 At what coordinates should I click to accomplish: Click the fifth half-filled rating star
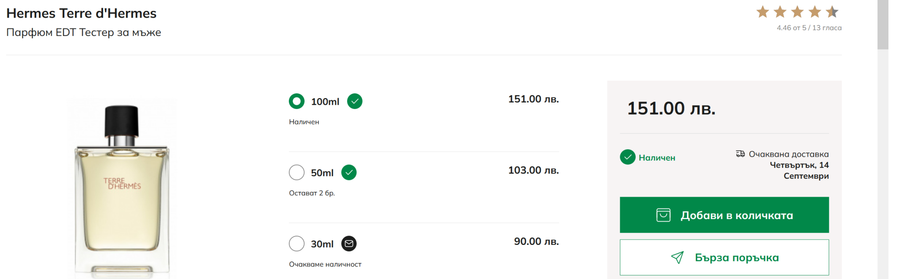pos(832,12)
